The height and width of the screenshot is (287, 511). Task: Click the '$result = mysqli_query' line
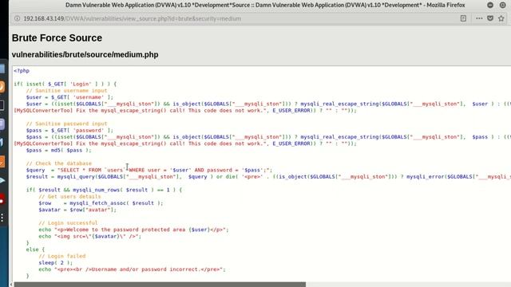point(268,177)
